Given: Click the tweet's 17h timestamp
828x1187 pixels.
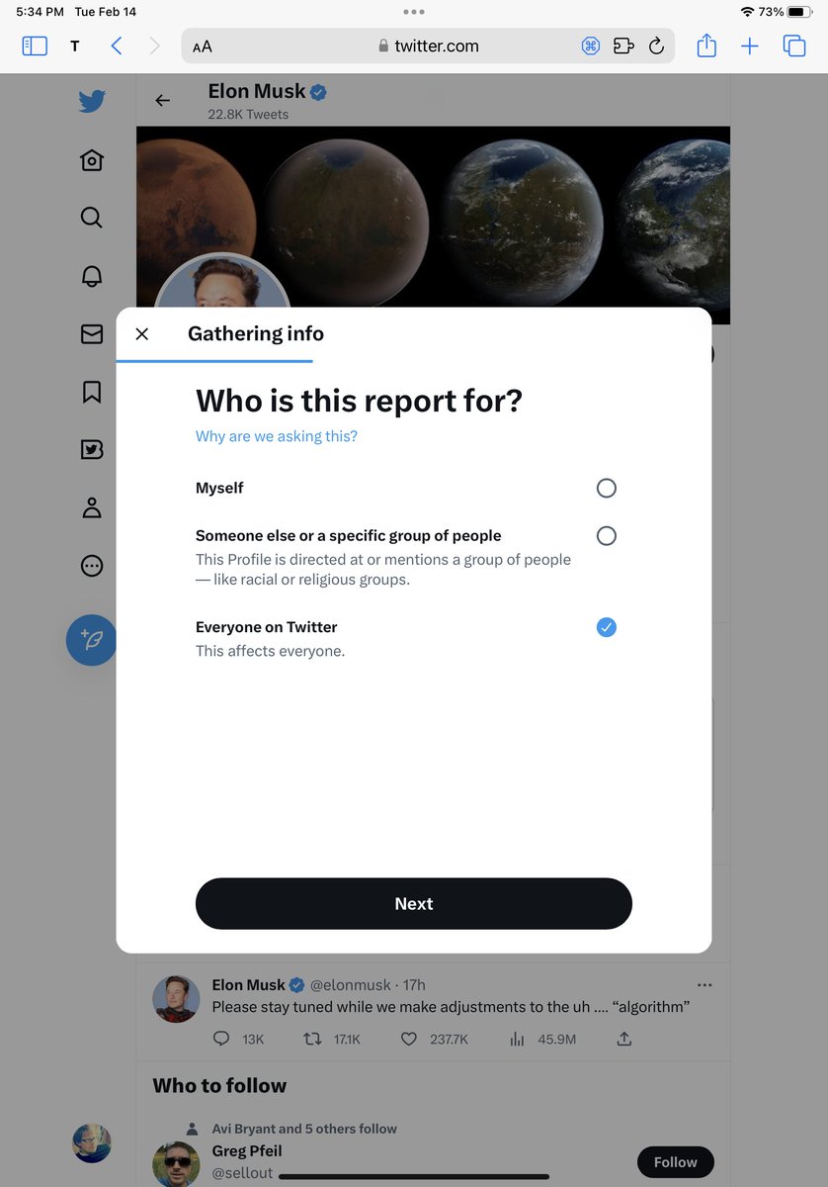Looking at the screenshot, I should click(x=414, y=985).
